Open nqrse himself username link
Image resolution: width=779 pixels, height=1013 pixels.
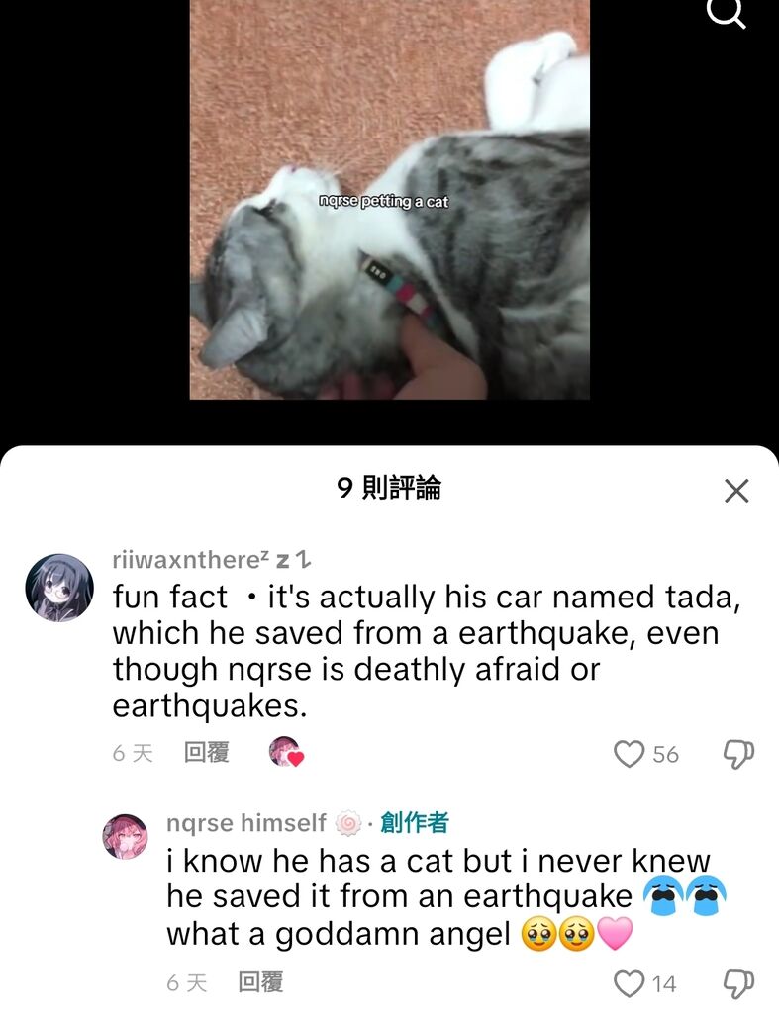coord(246,822)
